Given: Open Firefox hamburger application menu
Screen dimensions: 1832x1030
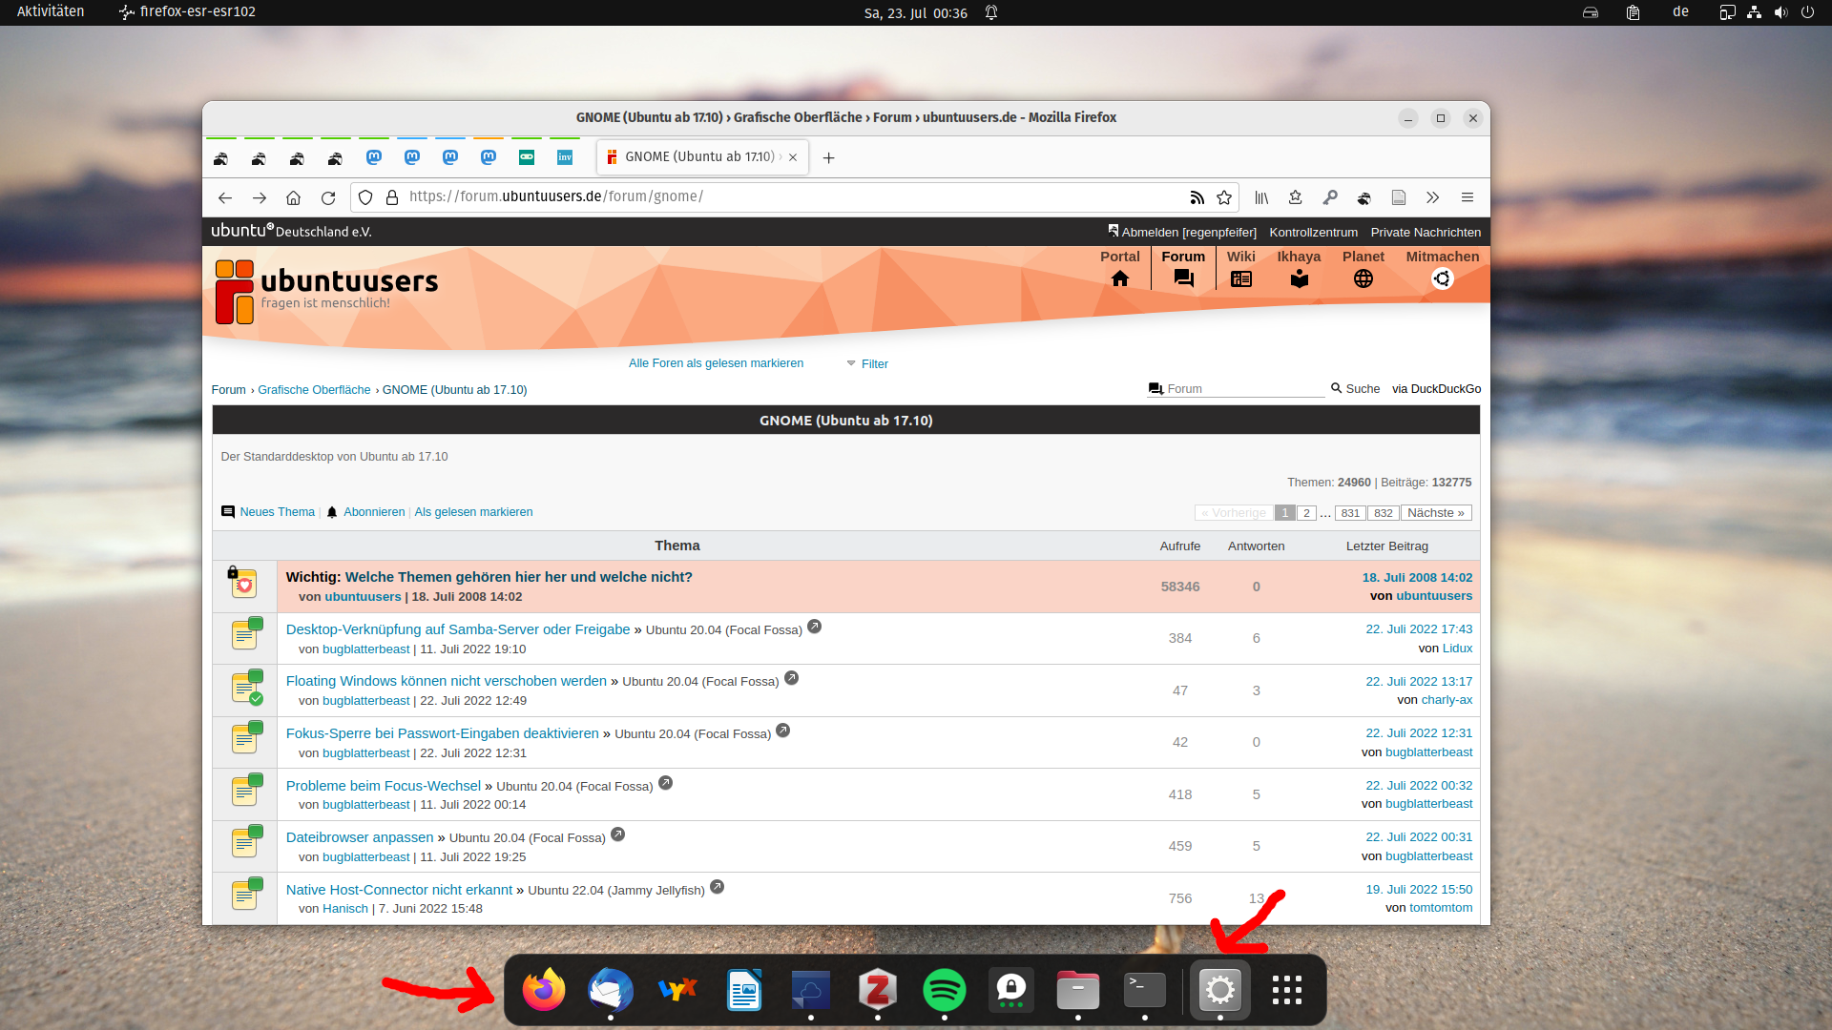Looking at the screenshot, I should 1468,197.
